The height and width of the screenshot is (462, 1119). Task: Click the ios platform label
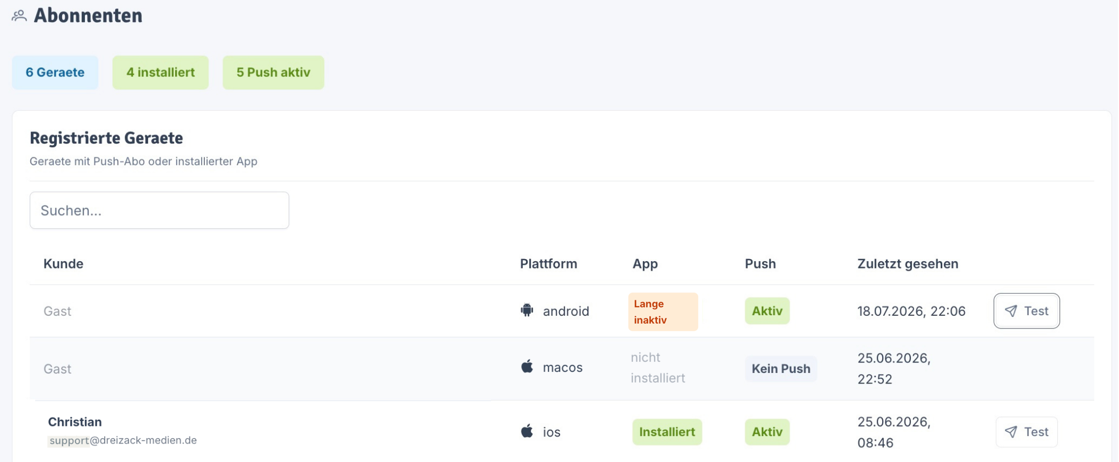pos(552,432)
